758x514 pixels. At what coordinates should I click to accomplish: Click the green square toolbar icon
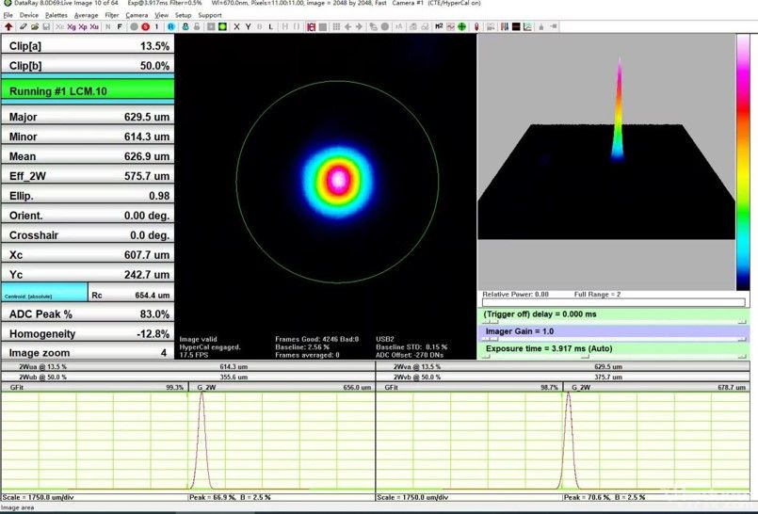222,26
